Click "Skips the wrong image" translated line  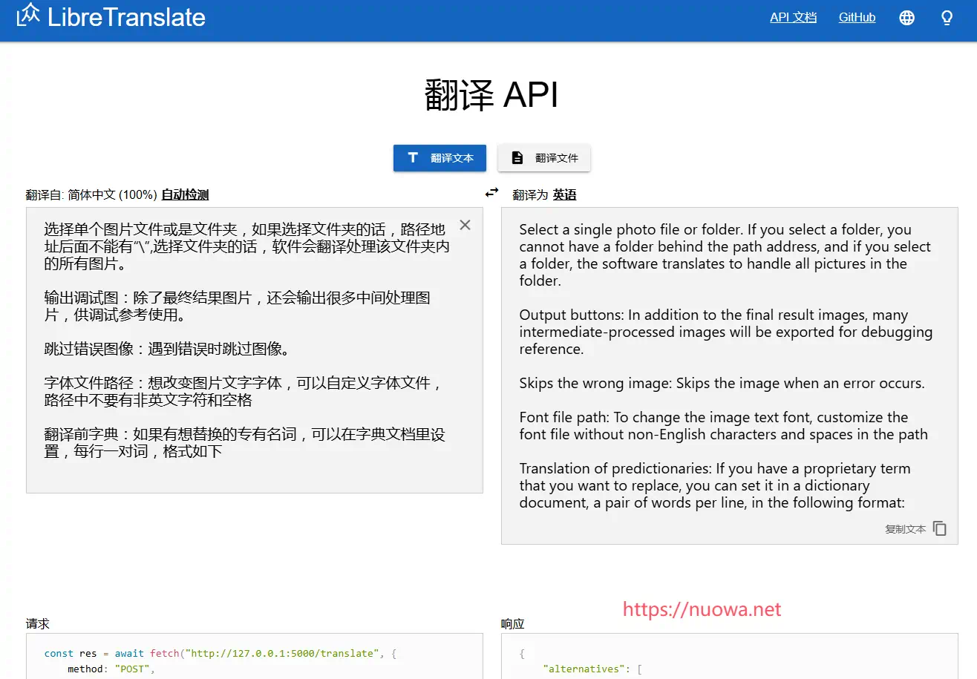722,384
